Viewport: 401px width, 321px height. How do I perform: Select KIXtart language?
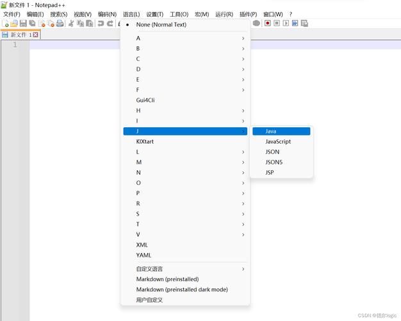click(185, 141)
